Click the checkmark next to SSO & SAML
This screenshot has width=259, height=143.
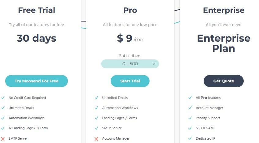(x=190, y=128)
